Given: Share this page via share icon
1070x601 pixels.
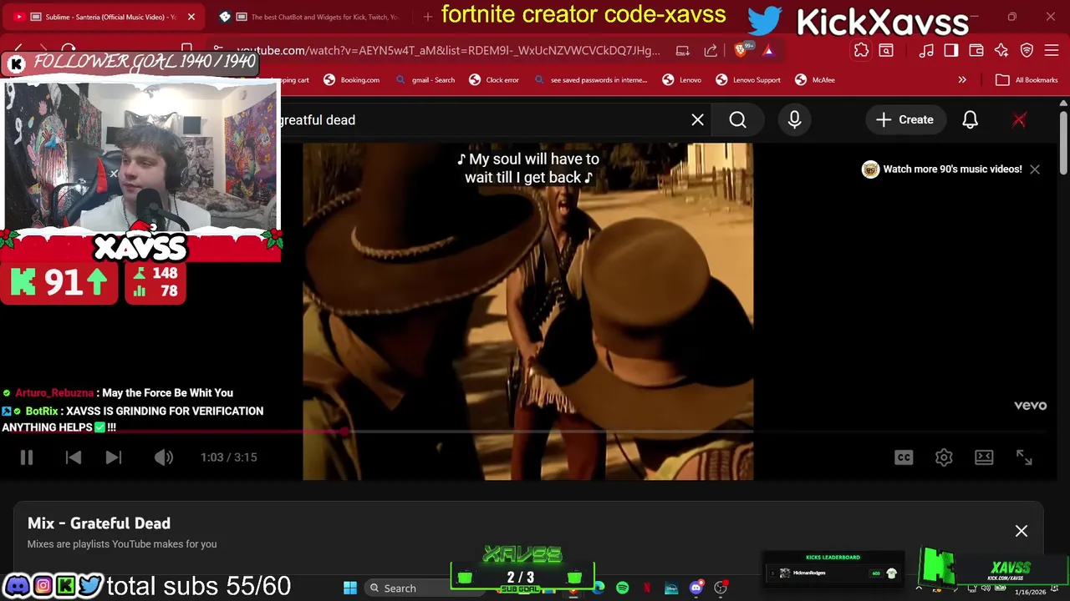Looking at the screenshot, I should click(711, 51).
